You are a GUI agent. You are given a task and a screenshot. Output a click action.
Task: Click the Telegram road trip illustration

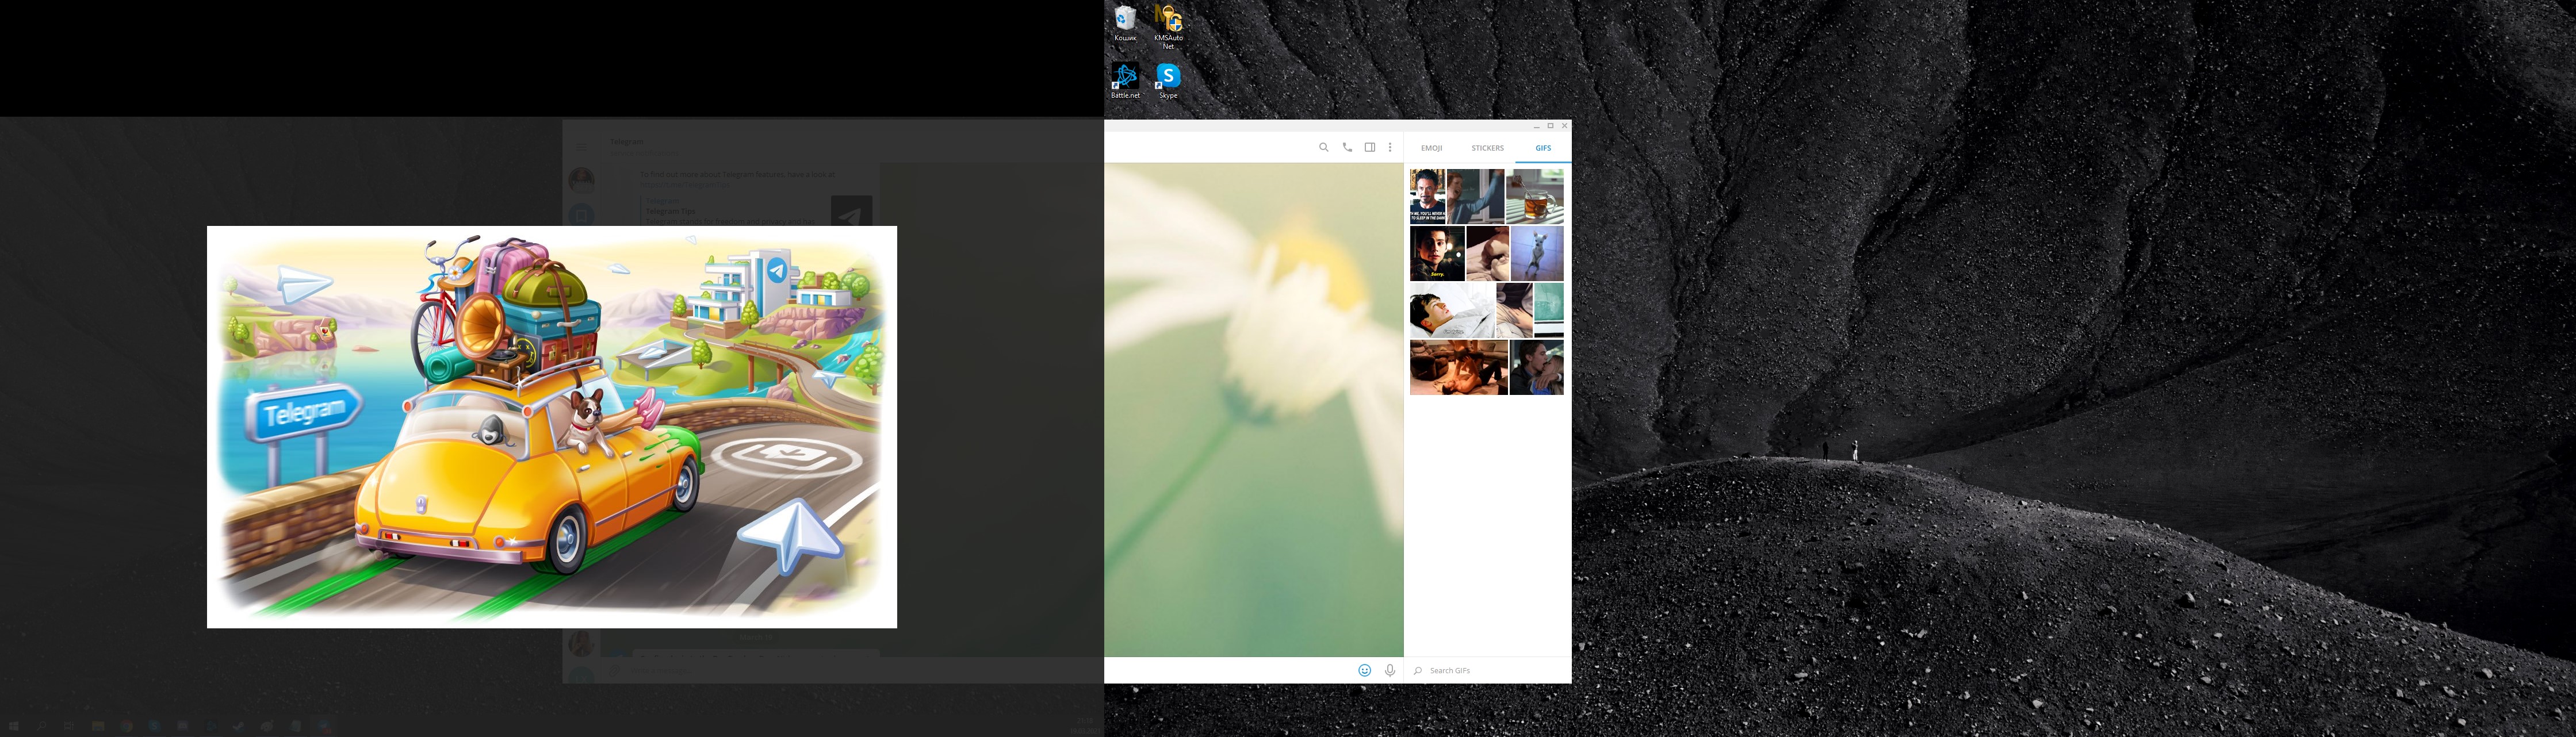[x=551, y=427]
